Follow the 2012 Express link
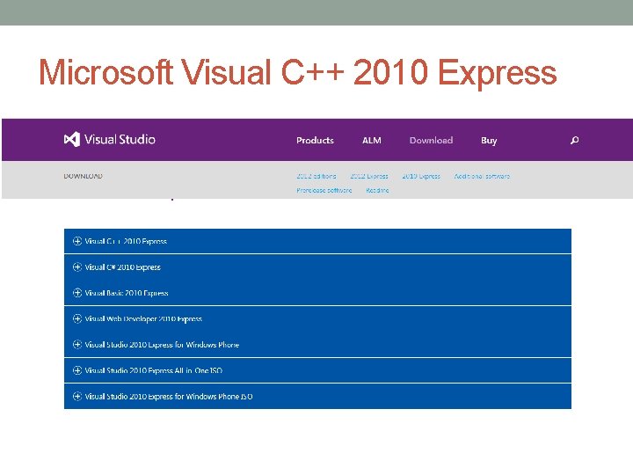This screenshot has height=475, width=633. [369, 176]
